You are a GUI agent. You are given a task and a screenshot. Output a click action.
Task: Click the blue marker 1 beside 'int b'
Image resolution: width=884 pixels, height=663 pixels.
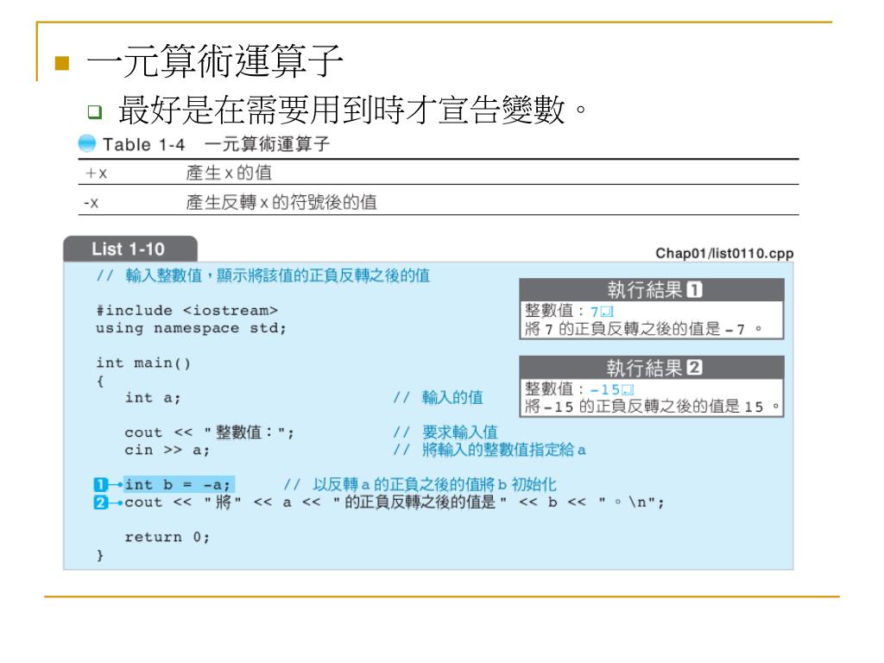100,484
